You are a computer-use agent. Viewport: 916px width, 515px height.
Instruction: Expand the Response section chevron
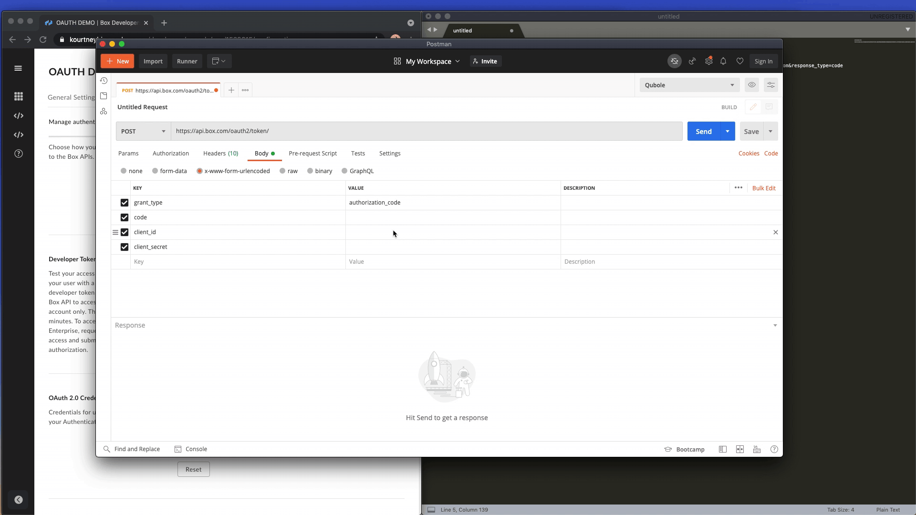pos(774,325)
